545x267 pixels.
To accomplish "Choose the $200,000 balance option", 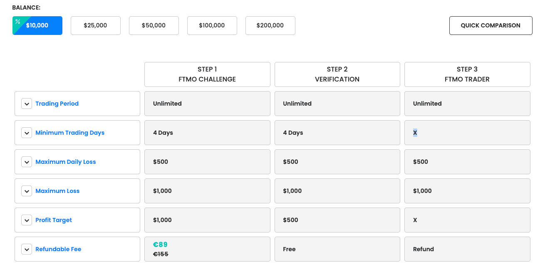I will click(270, 25).
